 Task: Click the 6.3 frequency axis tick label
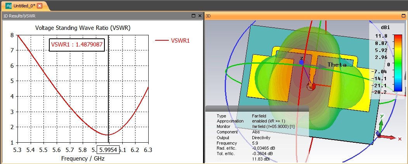pyautogui.click(x=149, y=150)
